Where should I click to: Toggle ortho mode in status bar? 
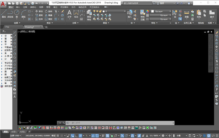[76, 135]
